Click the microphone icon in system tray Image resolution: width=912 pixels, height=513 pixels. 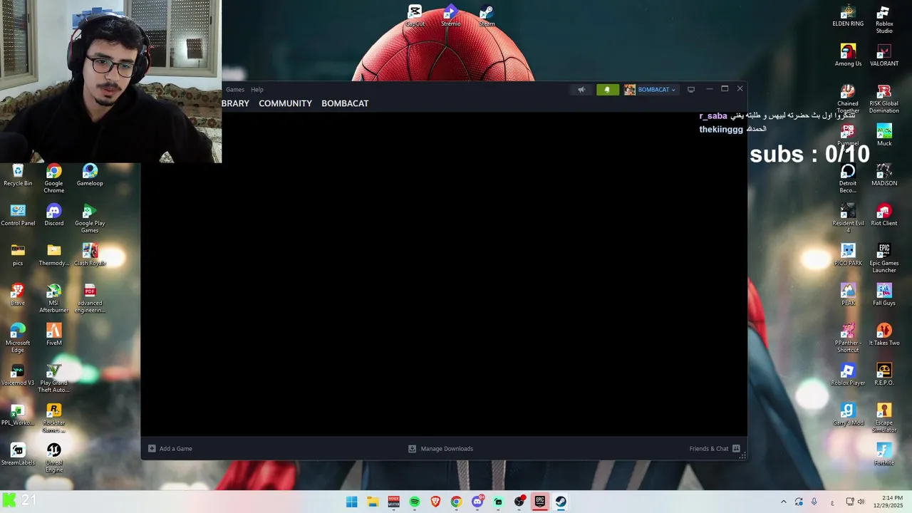[814, 502]
